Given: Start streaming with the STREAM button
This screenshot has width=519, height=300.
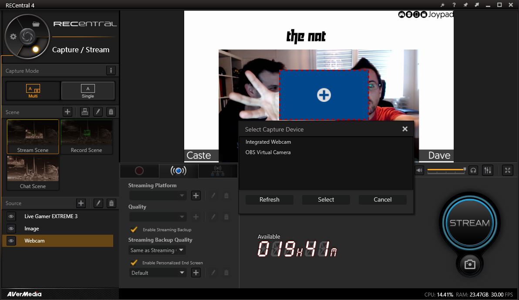Looking at the screenshot, I should pyautogui.click(x=470, y=222).
